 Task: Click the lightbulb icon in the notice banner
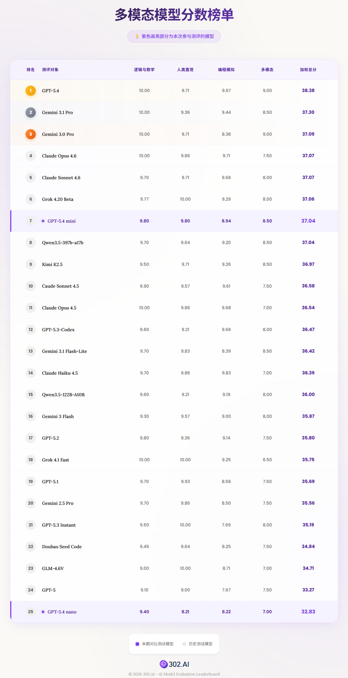tap(137, 36)
